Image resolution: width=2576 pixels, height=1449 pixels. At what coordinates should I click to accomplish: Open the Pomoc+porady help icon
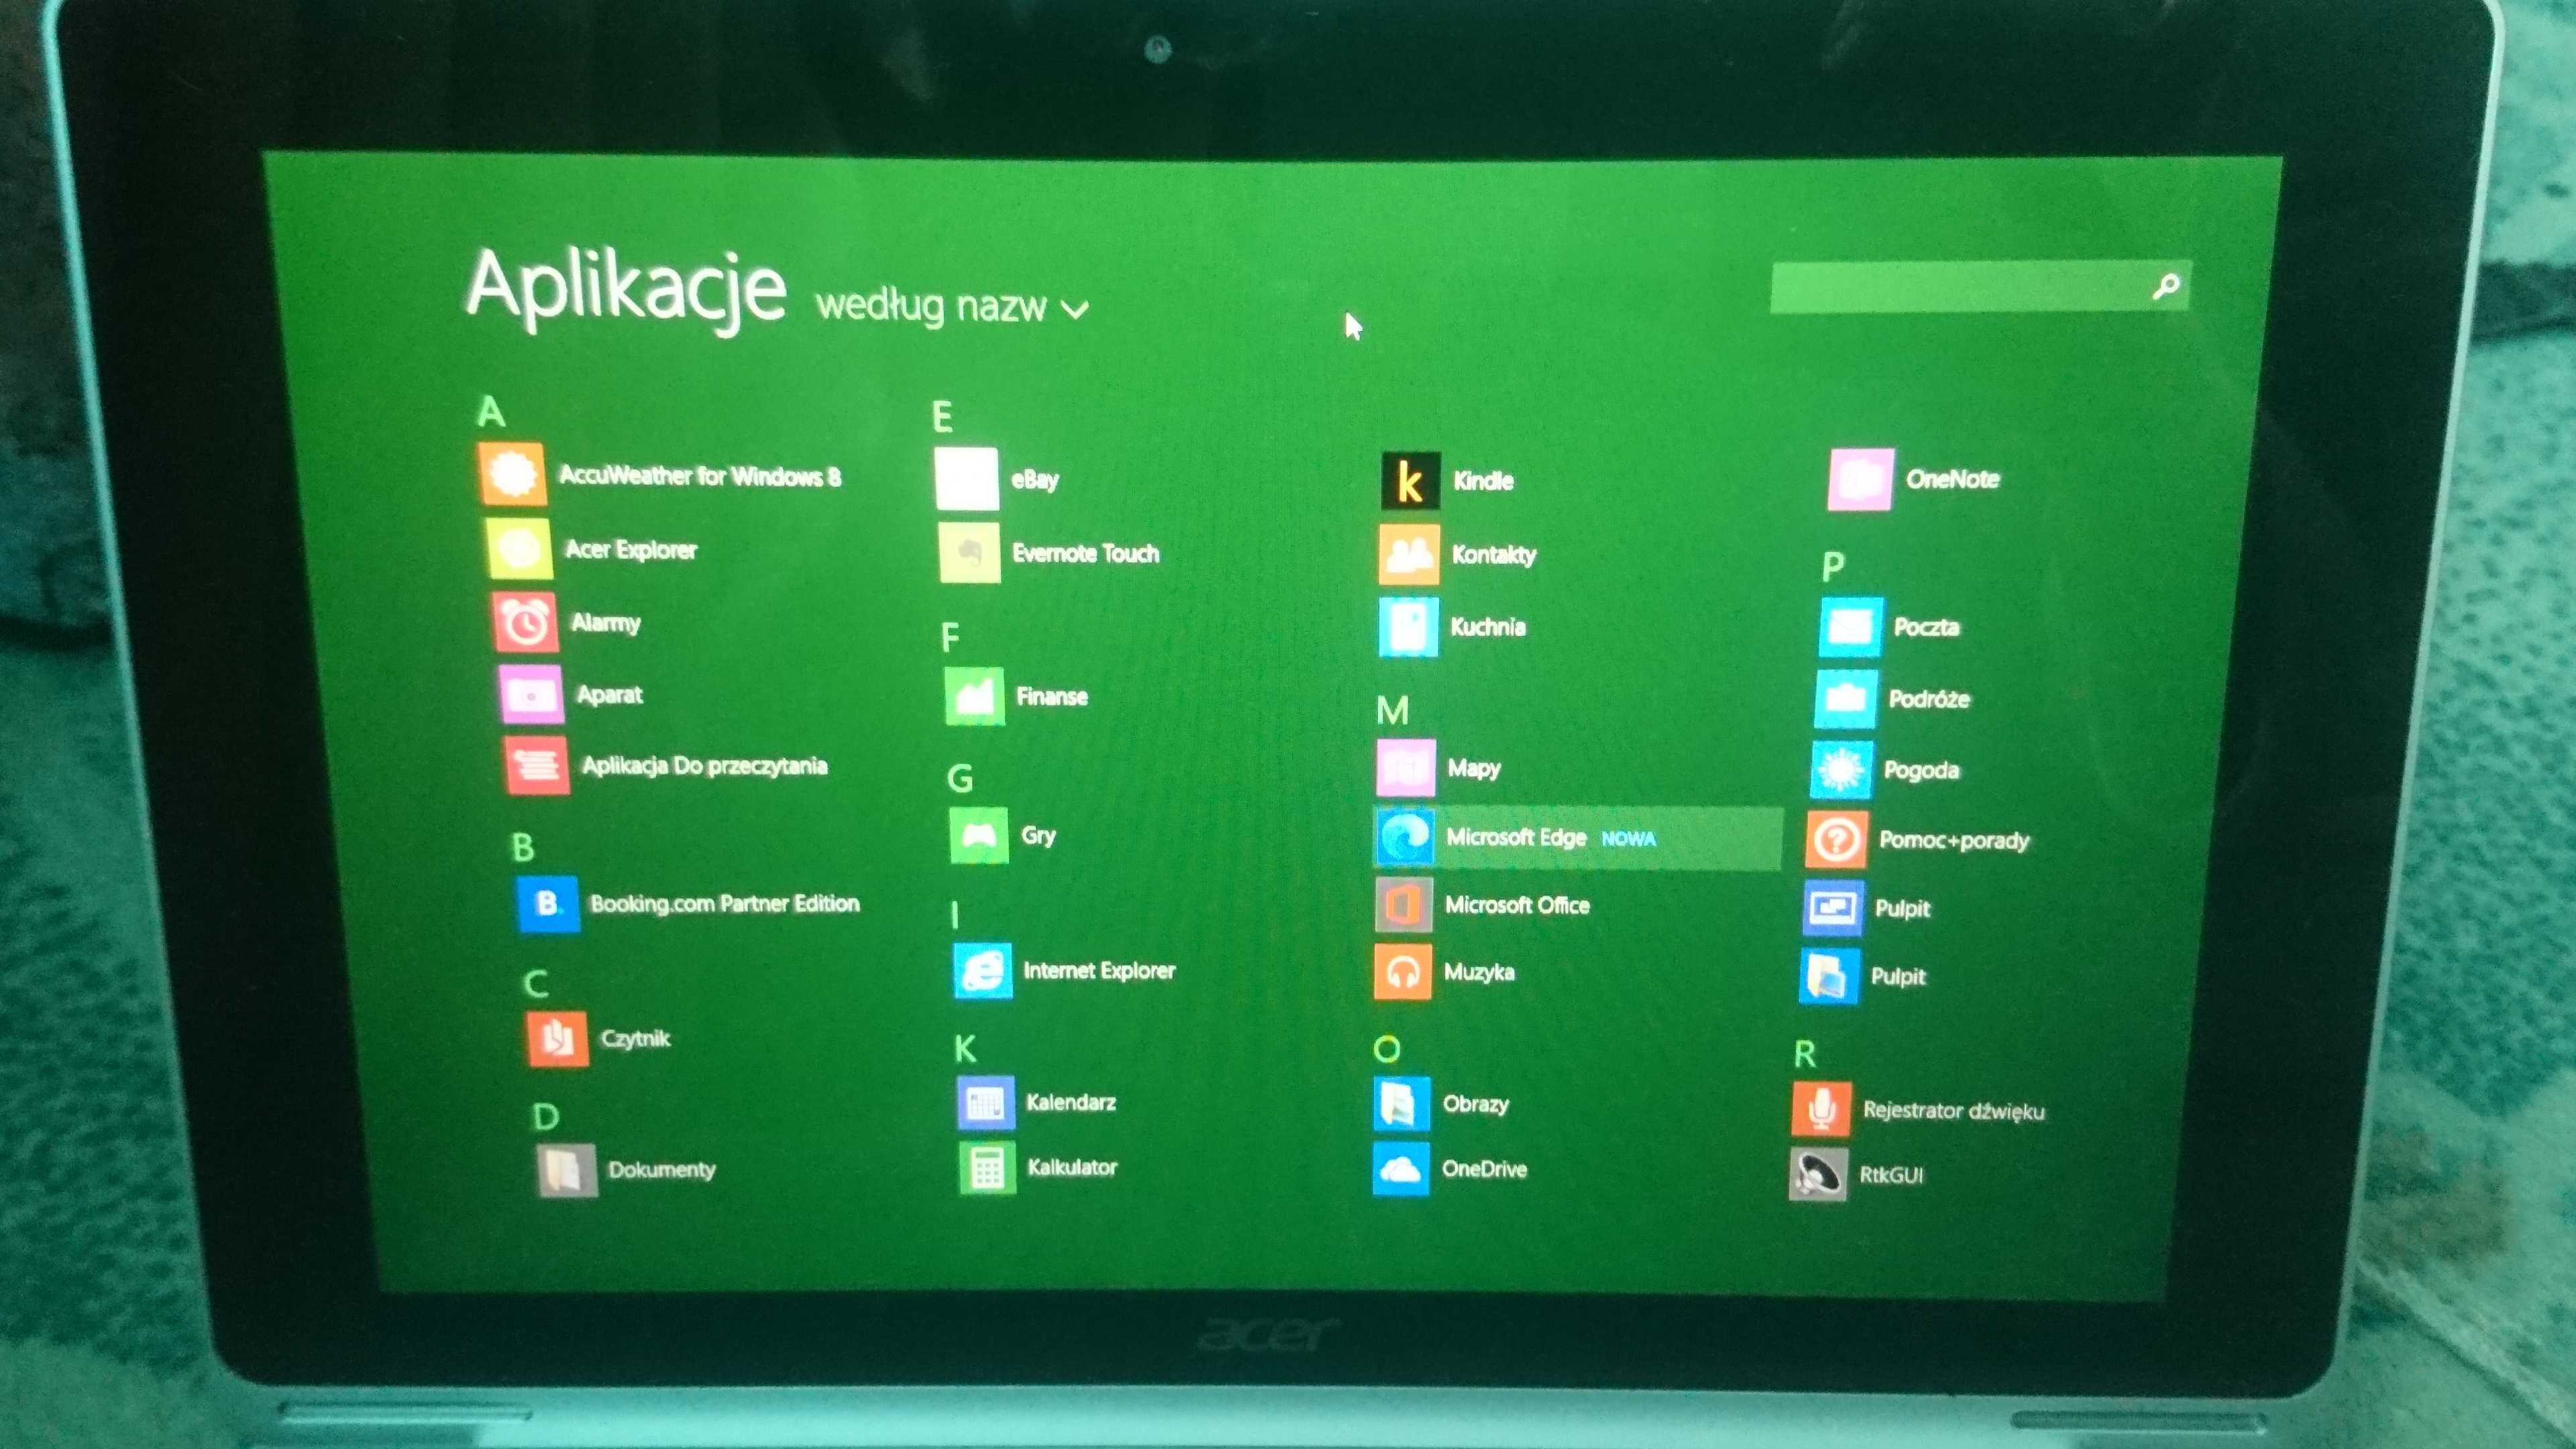(x=1837, y=839)
